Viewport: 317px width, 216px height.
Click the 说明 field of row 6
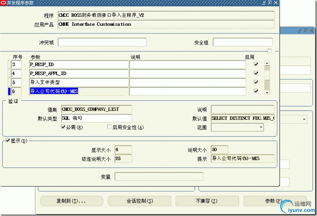coord(187,91)
